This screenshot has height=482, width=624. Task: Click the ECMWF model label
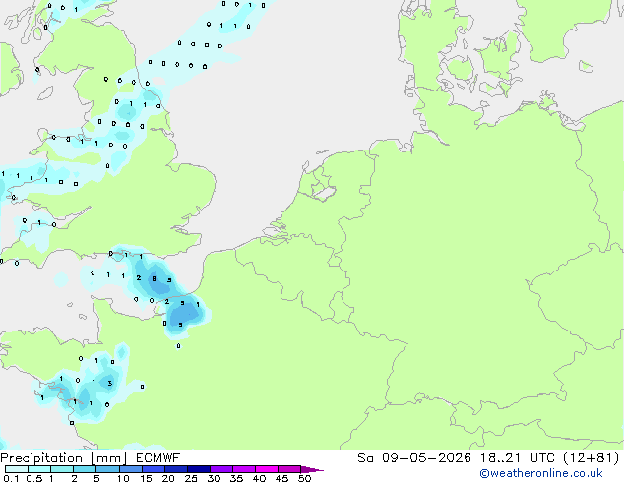tap(158, 458)
